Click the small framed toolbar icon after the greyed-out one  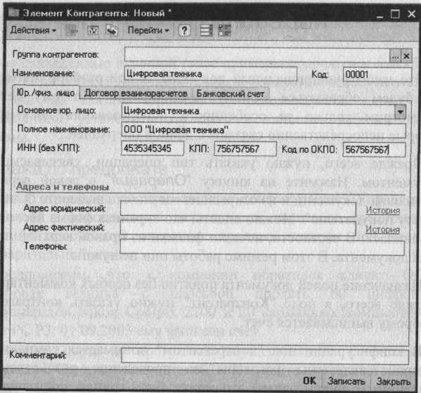click(x=93, y=31)
